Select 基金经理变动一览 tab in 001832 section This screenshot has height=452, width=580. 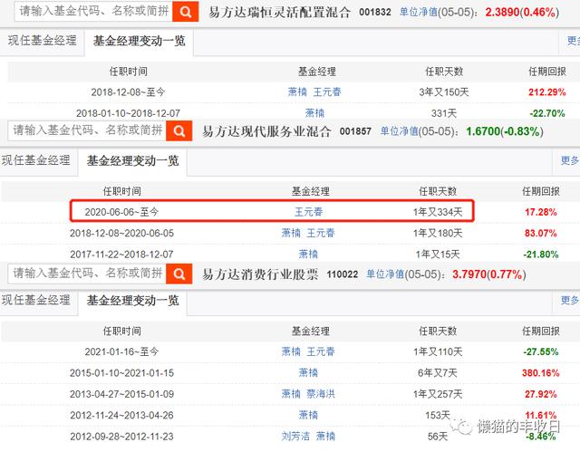(x=139, y=41)
